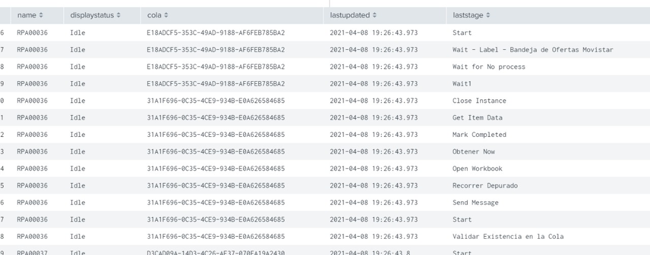The height and width of the screenshot is (255, 650).
Task: Select the Mark Completed stage cell
Action: pyautogui.click(x=480, y=134)
